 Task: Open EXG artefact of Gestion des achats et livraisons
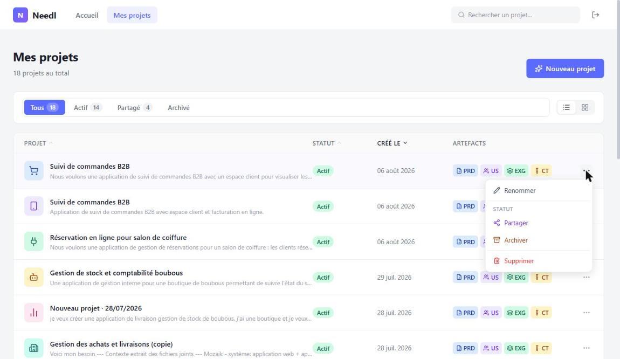pos(516,348)
